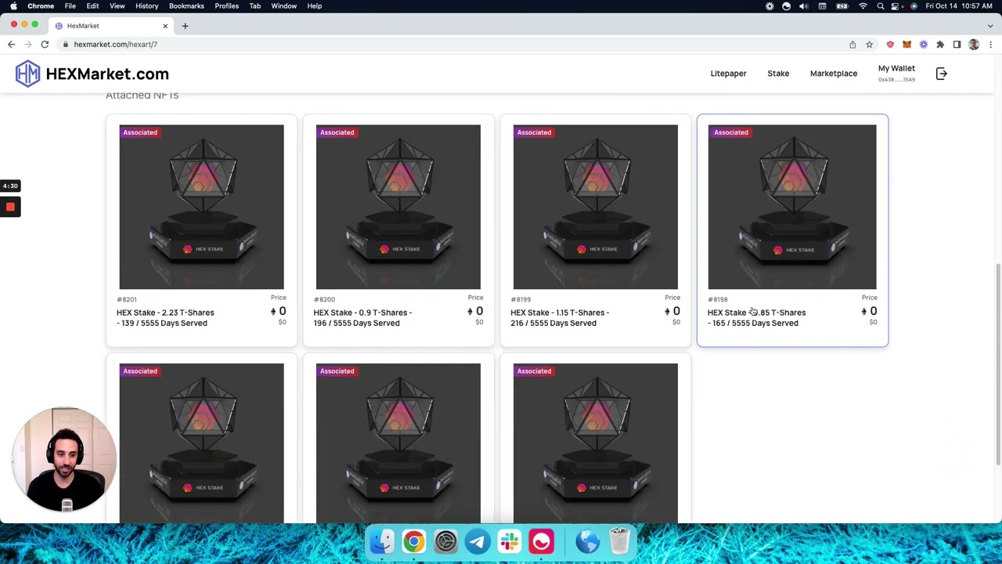Open the File menu
1002x564 pixels.
pos(70,6)
